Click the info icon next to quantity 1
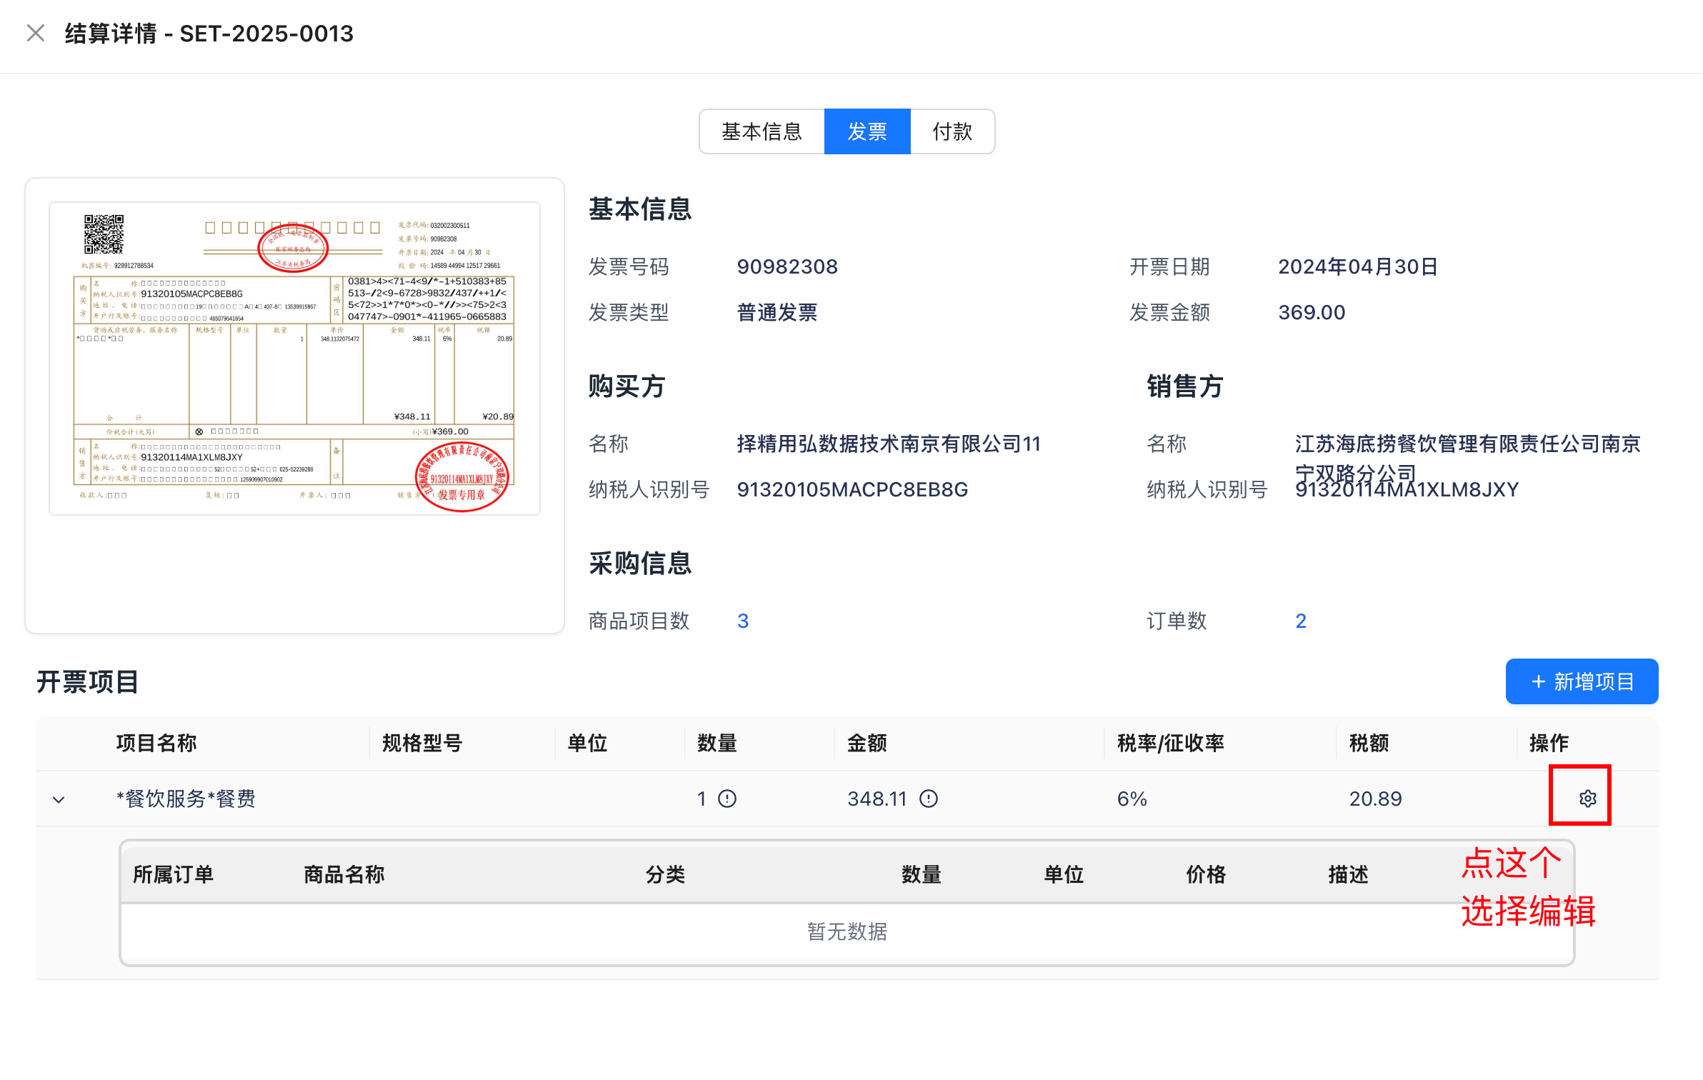The height and width of the screenshot is (1080, 1703). pyautogui.click(x=727, y=798)
